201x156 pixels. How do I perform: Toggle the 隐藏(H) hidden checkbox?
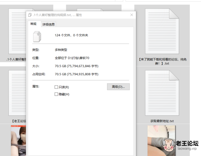point(56,94)
